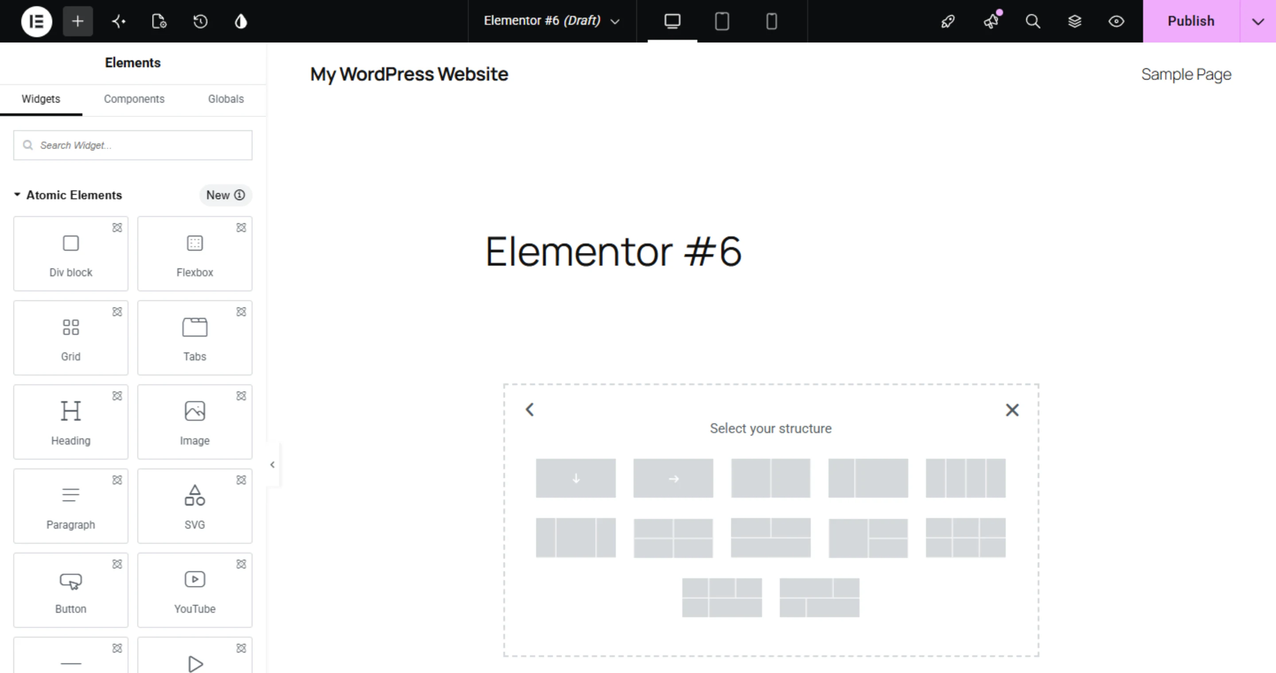This screenshot has width=1276, height=673.
Task: Choose the two-top one-bottom structure
Action: (x=771, y=538)
